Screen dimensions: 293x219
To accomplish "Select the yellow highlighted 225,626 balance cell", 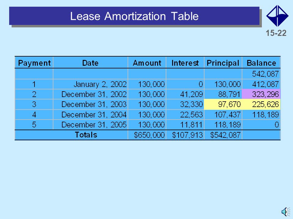I will click(261, 104).
